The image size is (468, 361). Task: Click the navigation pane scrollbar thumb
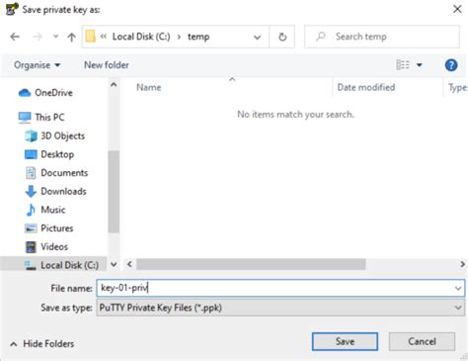tap(114, 192)
